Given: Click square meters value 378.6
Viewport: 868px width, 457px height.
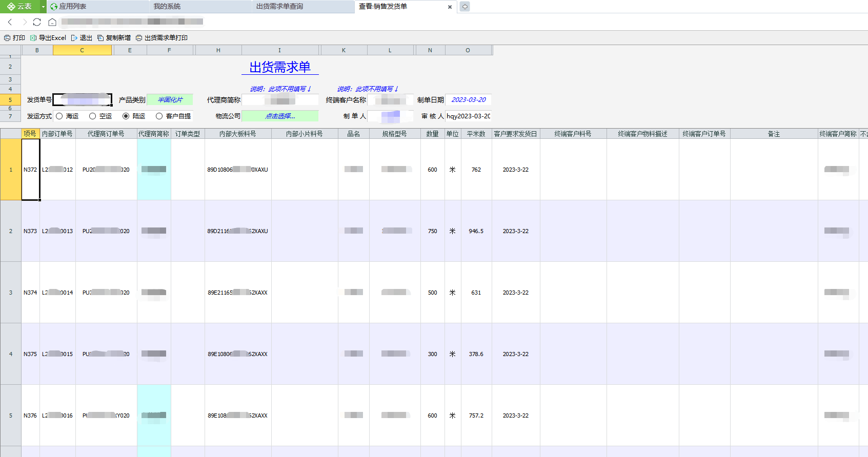Looking at the screenshot, I should (476, 354).
